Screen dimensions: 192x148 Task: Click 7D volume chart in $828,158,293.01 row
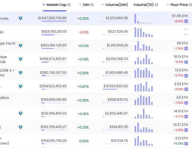(x=144, y=32)
